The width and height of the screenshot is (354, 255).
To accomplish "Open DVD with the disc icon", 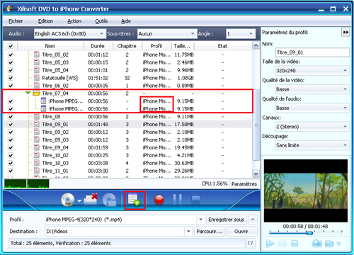I will click(x=68, y=200).
